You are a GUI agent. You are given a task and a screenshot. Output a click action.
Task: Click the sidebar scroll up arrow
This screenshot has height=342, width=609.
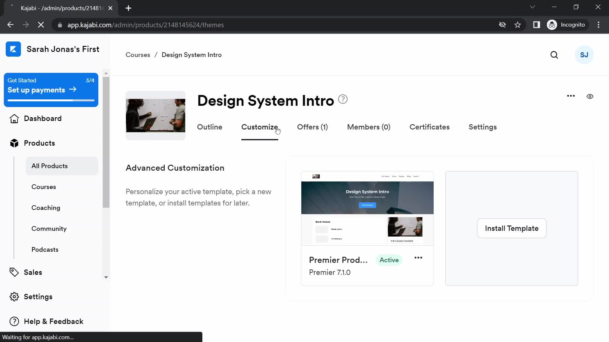tap(106, 73)
